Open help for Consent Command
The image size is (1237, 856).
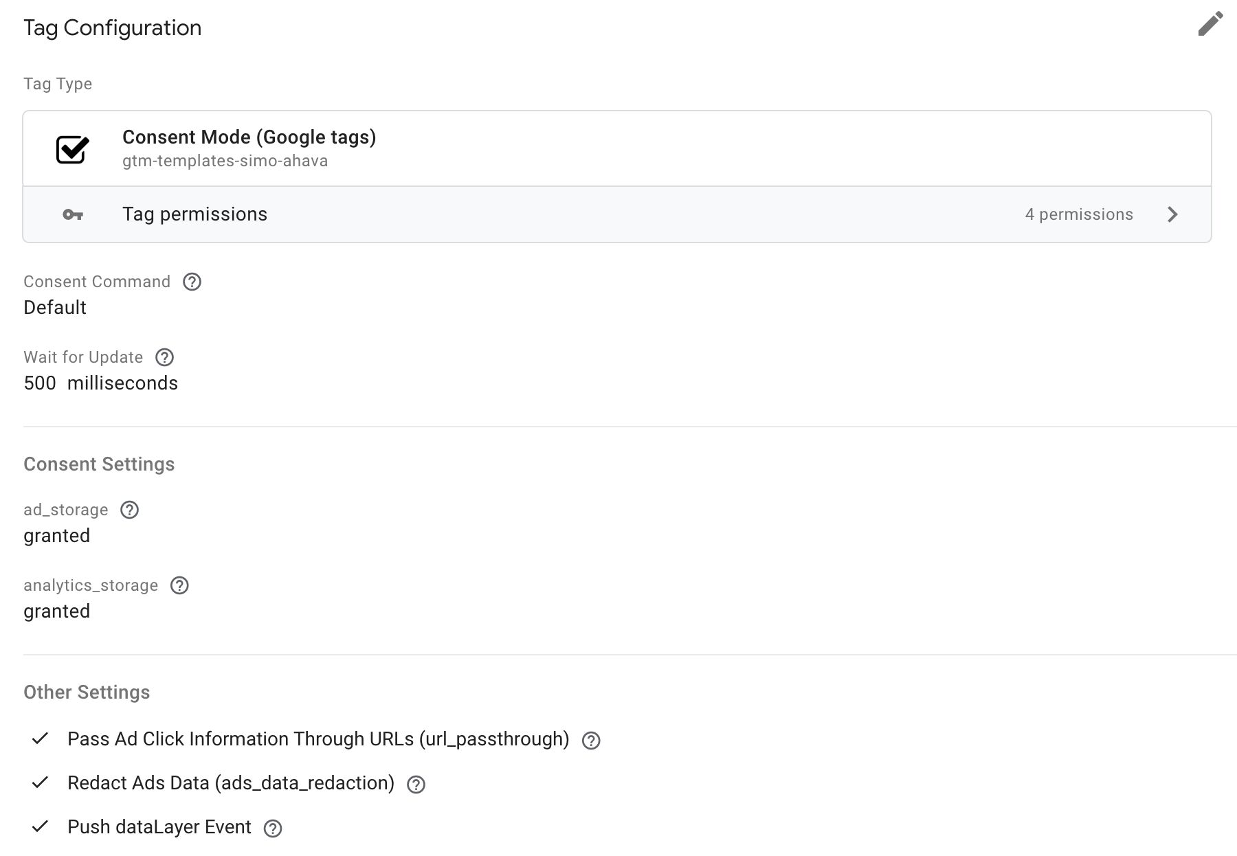[x=192, y=282]
